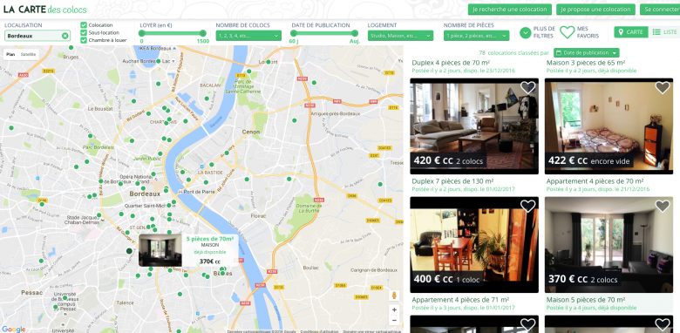
Task: Favorite the 370 € listing heart
Action: point(663,206)
